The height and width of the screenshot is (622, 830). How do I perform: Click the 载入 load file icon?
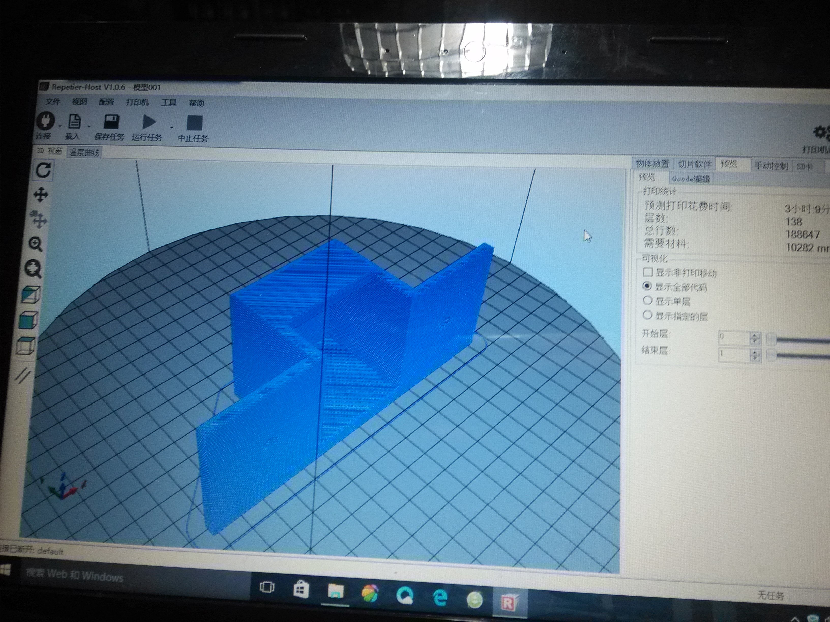(74, 121)
